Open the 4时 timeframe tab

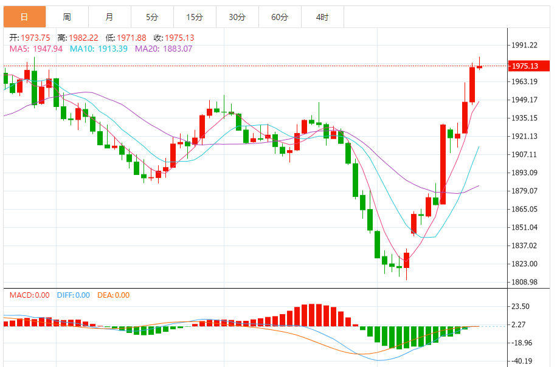(322, 16)
